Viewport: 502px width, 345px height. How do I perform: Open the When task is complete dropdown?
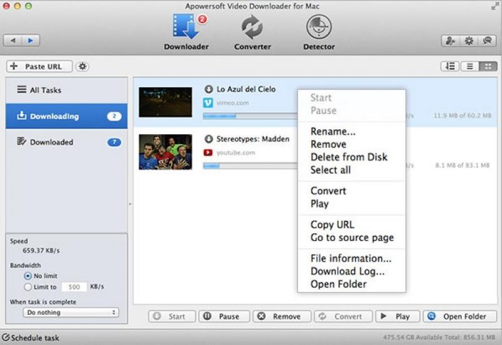(x=71, y=312)
